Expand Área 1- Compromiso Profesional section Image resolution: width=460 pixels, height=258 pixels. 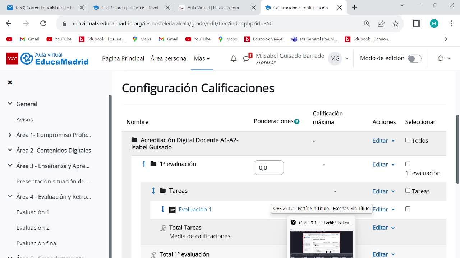click(x=10, y=135)
